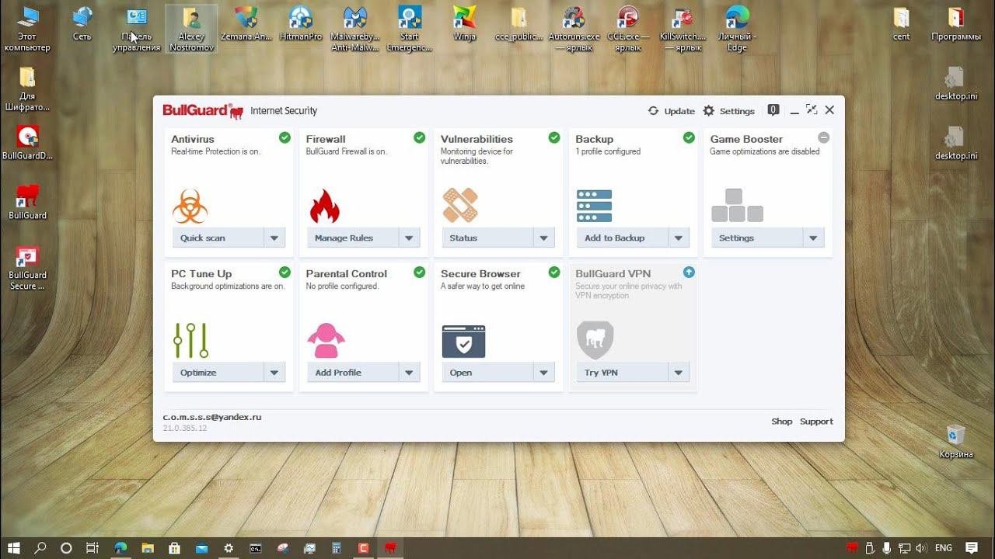Click the Vulnerabilities Status button
Viewport: 995px width, 559px height.
point(487,238)
